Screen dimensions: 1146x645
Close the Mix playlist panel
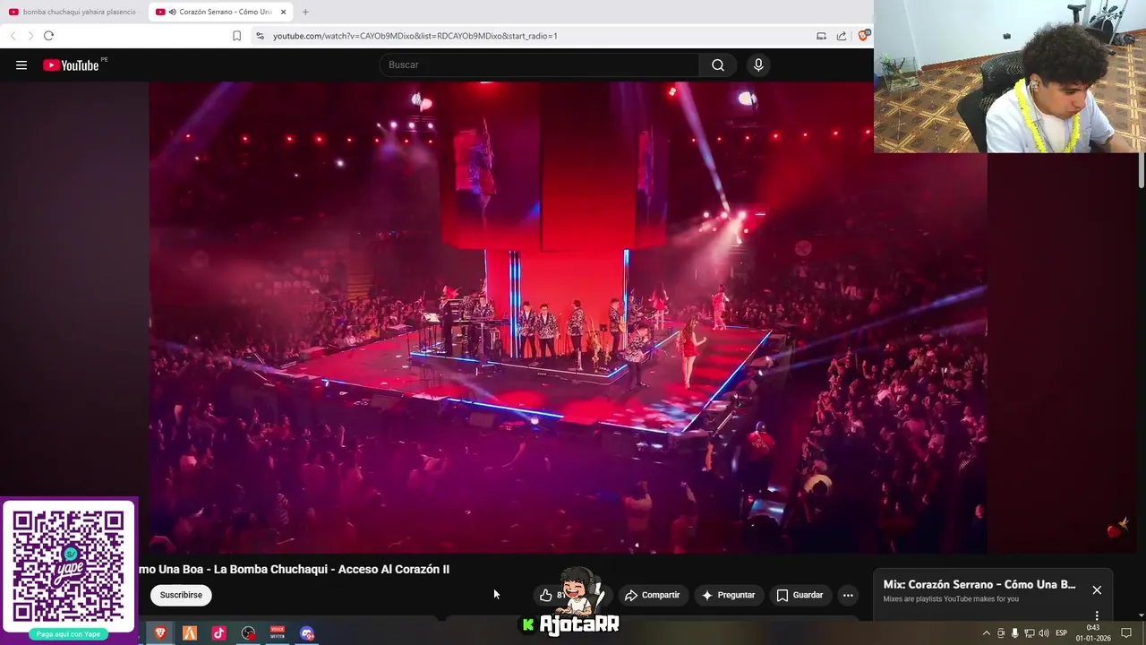click(1097, 589)
